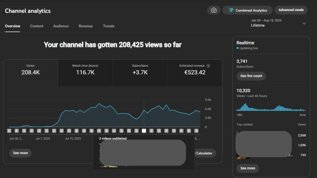Click the 3,741 realtime subscribers count
The image size is (317, 178).
coord(242,61)
